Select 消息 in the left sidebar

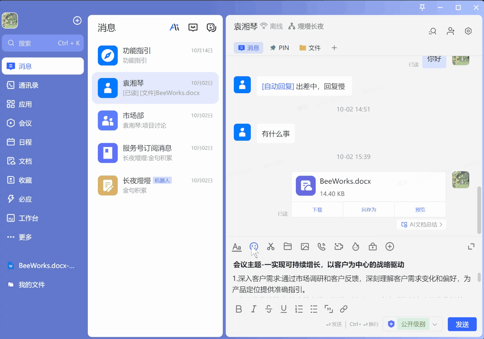[43, 66]
